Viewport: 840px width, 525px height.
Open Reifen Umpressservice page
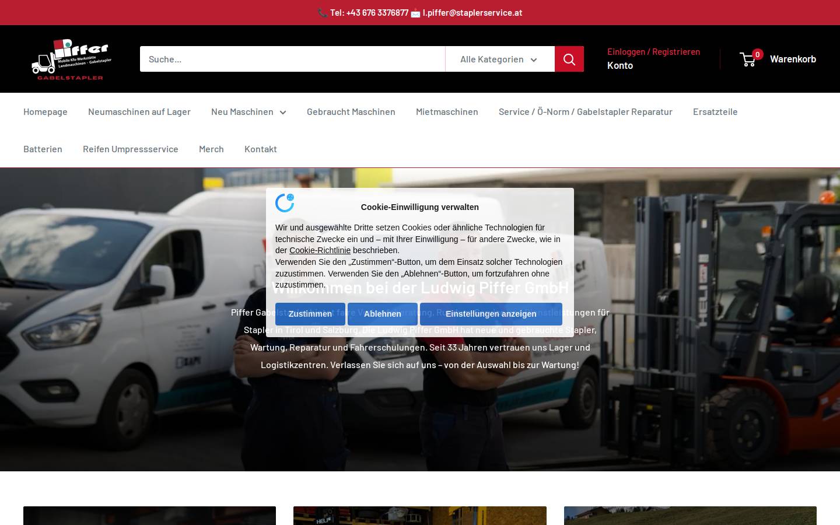tap(131, 149)
